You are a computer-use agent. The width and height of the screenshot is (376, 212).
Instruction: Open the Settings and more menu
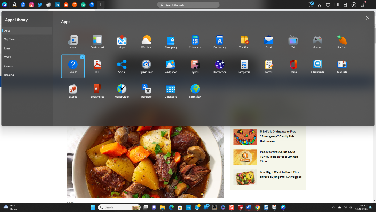point(371,5)
